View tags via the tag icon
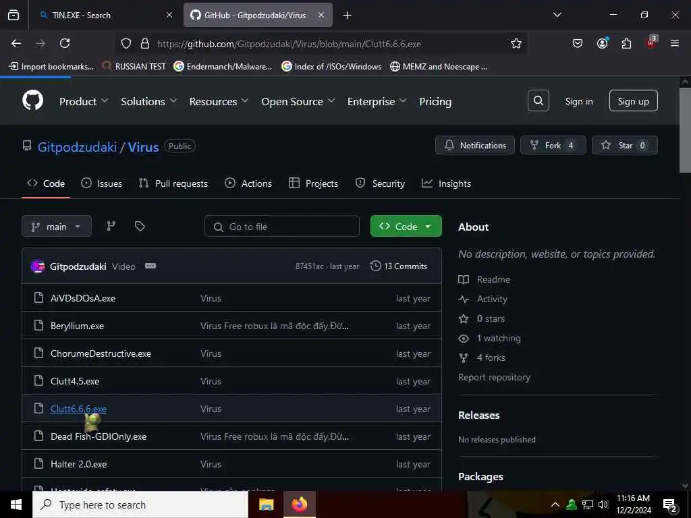 pos(140,226)
